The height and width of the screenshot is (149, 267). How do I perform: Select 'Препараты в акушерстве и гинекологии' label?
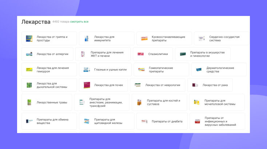click(x=207, y=54)
